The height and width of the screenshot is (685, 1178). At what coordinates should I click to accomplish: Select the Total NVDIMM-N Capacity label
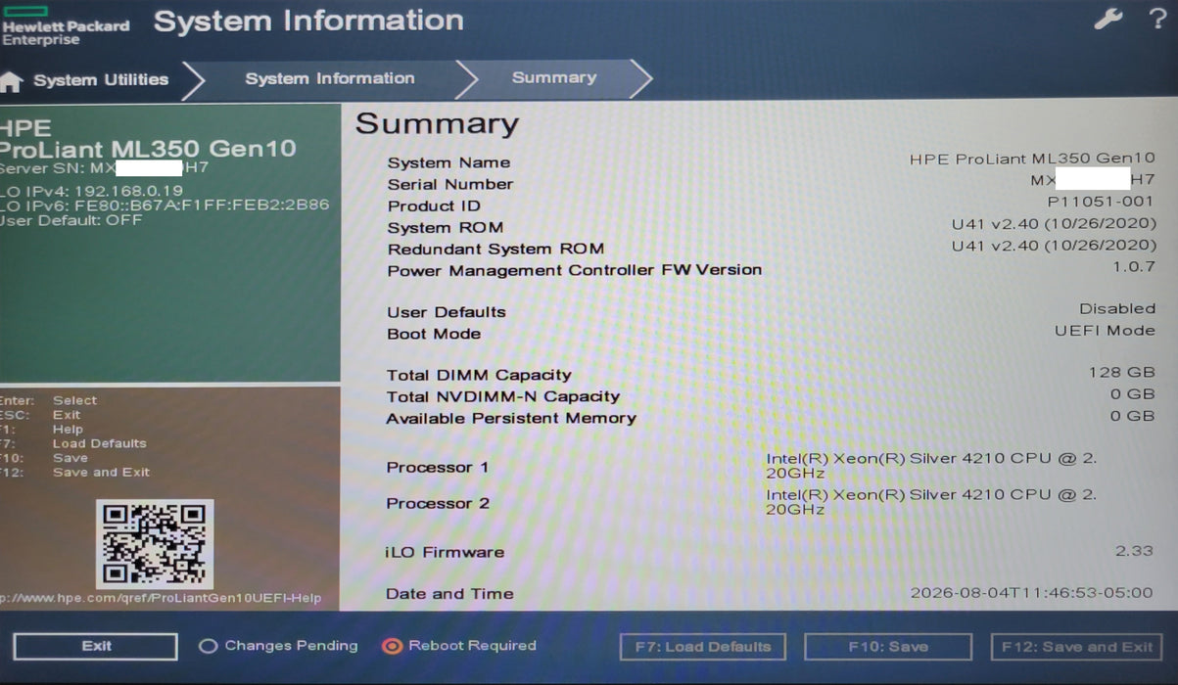tap(503, 396)
